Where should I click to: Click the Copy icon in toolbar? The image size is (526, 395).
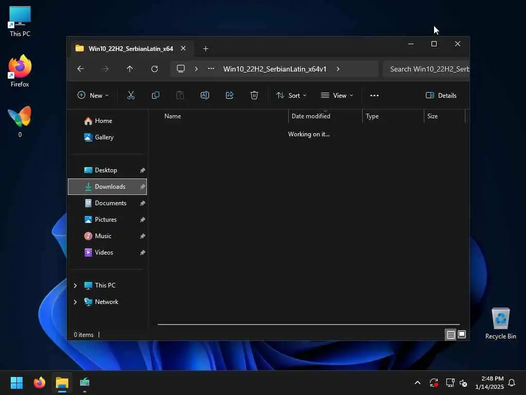click(x=155, y=95)
